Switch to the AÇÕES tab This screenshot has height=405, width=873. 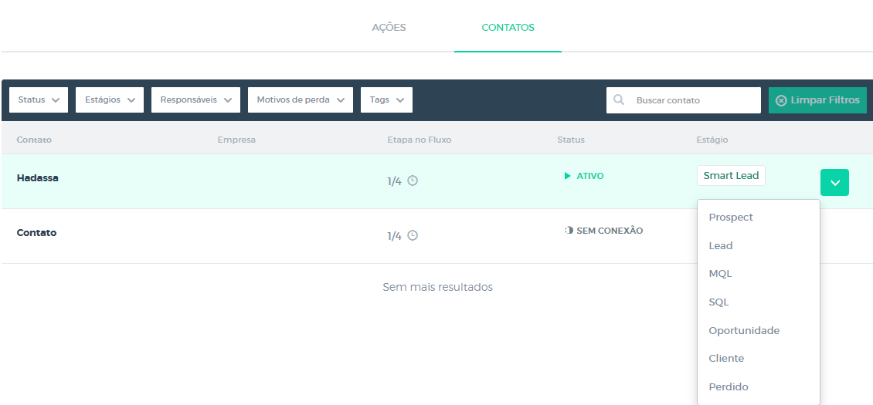389,27
